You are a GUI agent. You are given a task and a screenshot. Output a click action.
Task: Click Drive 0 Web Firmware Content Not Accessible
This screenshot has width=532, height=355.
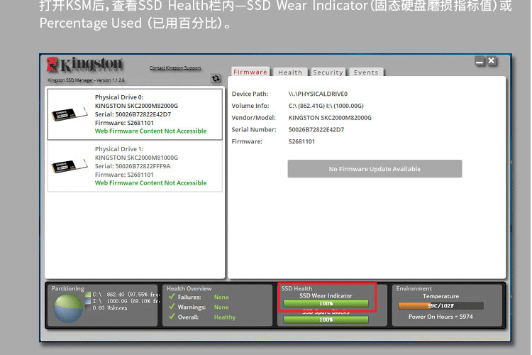click(150, 131)
